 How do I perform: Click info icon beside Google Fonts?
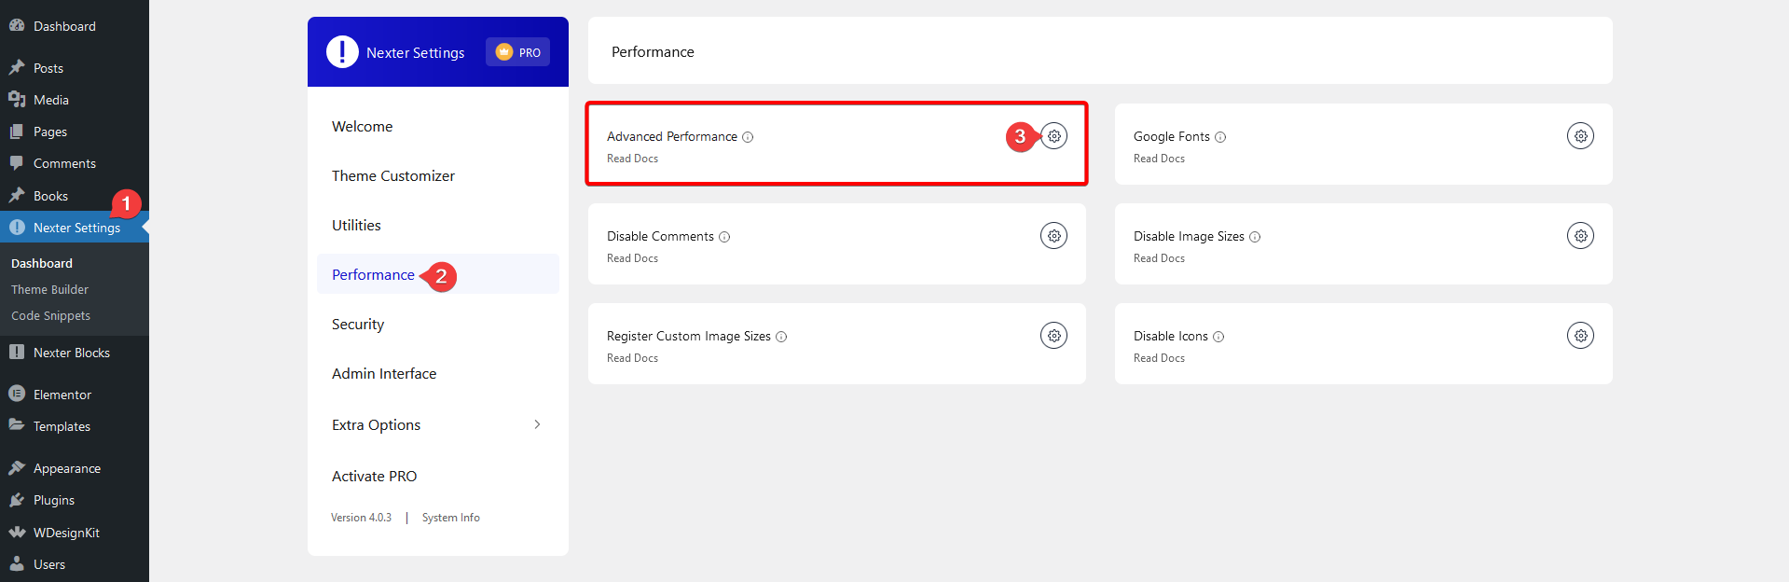click(x=1220, y=137)
